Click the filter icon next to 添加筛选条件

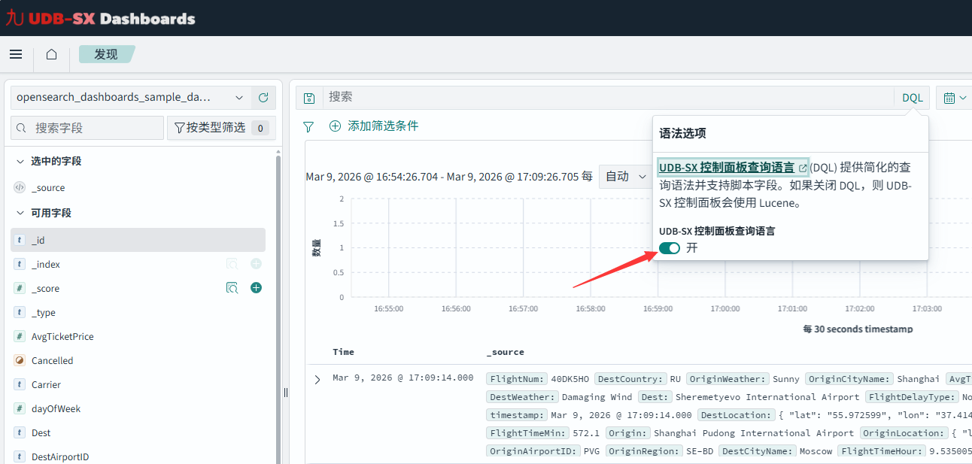coord(308,126)
